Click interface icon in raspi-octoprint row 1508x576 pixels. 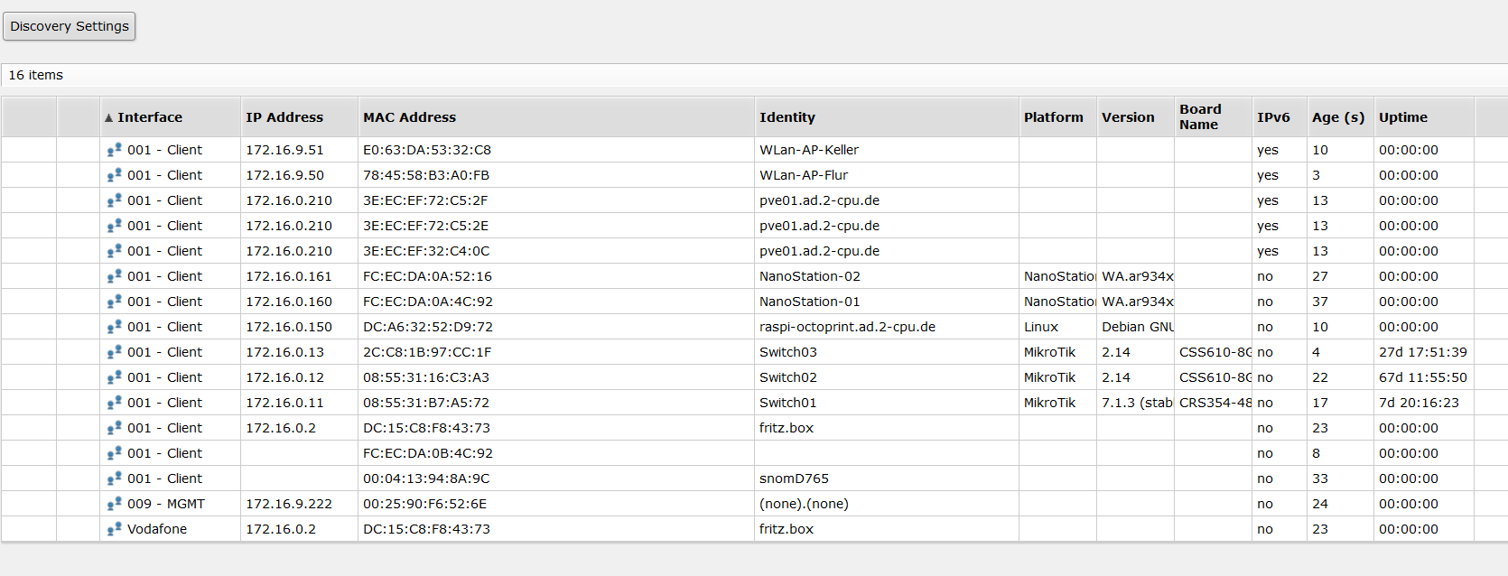tap(114, 327)
